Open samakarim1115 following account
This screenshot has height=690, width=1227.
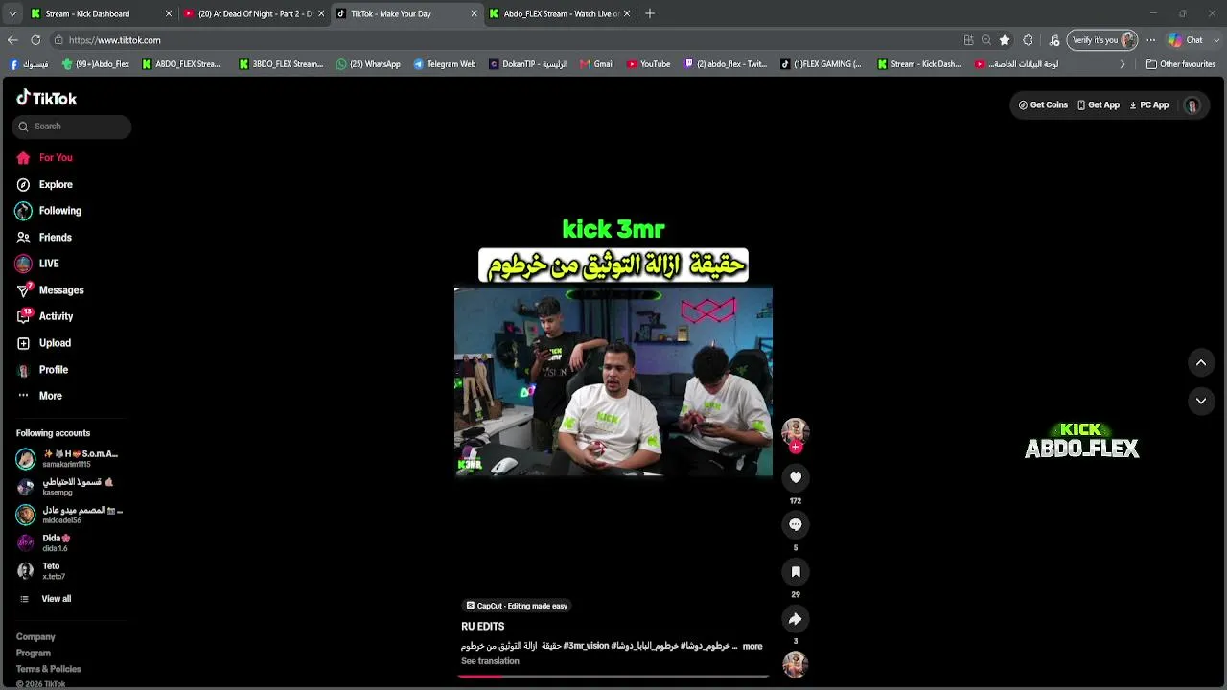tap(69, 458)
